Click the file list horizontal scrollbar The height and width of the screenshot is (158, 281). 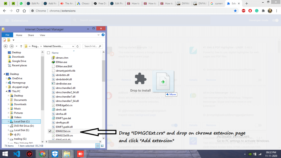click(60, 142)
